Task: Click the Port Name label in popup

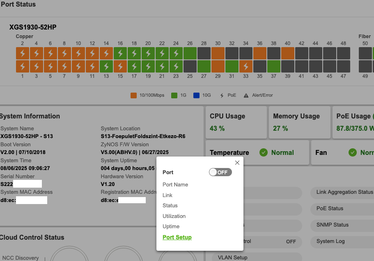Action: [175, 184]
